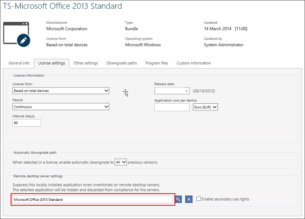Clear the selected application with the X icon
The width and height of the screenshot is (305, 219).
click(x=189, y=199)
